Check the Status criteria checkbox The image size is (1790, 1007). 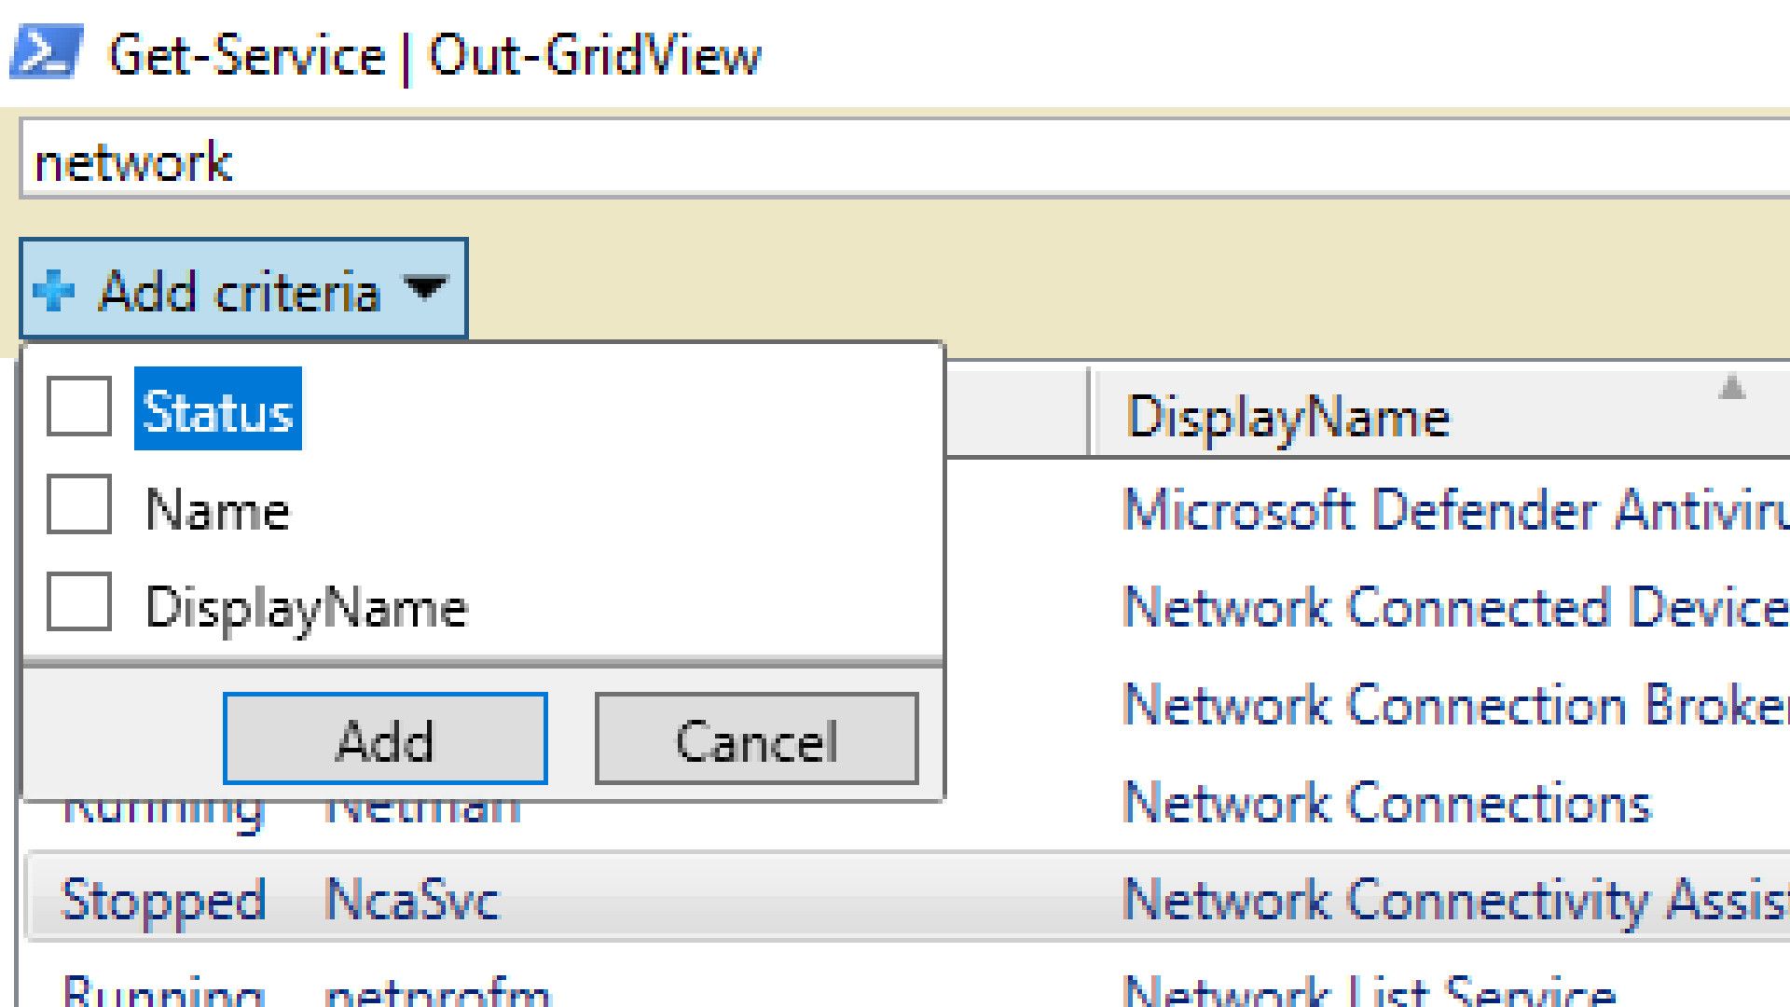point(79,407)
